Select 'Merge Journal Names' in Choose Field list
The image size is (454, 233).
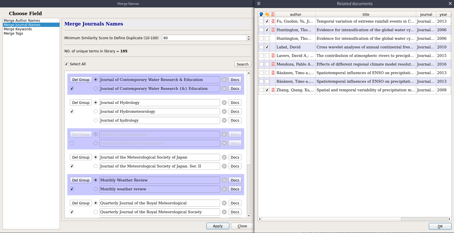[x=31, y=25]
